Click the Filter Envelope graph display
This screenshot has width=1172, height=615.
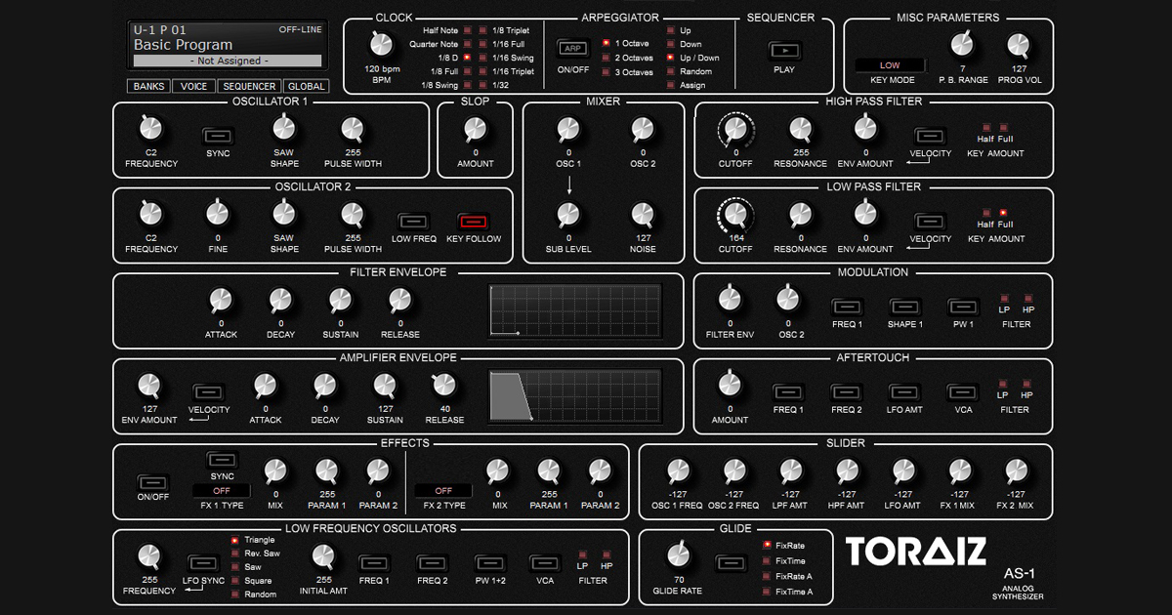click(x=575, y=311)
